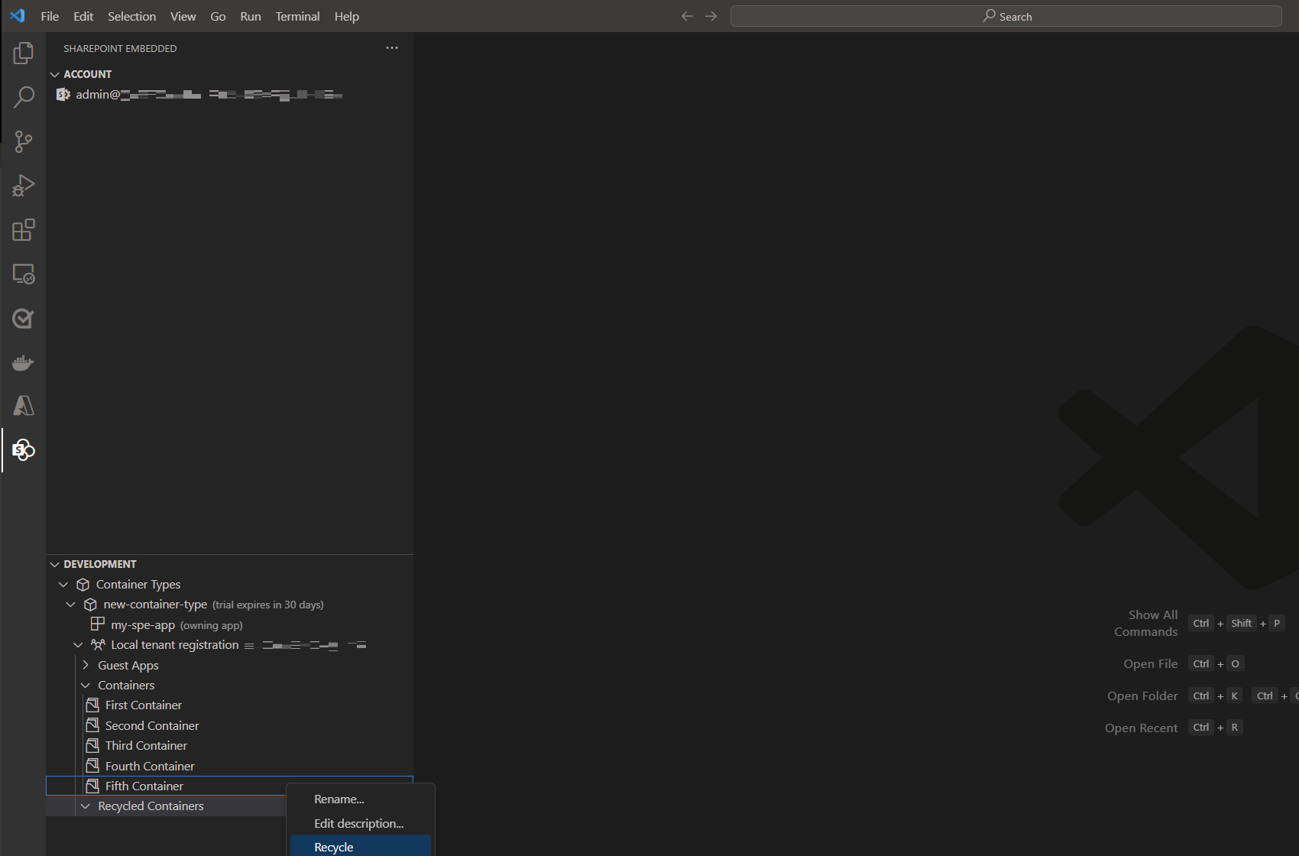Select the First Container label

click(x=144, y=705)
